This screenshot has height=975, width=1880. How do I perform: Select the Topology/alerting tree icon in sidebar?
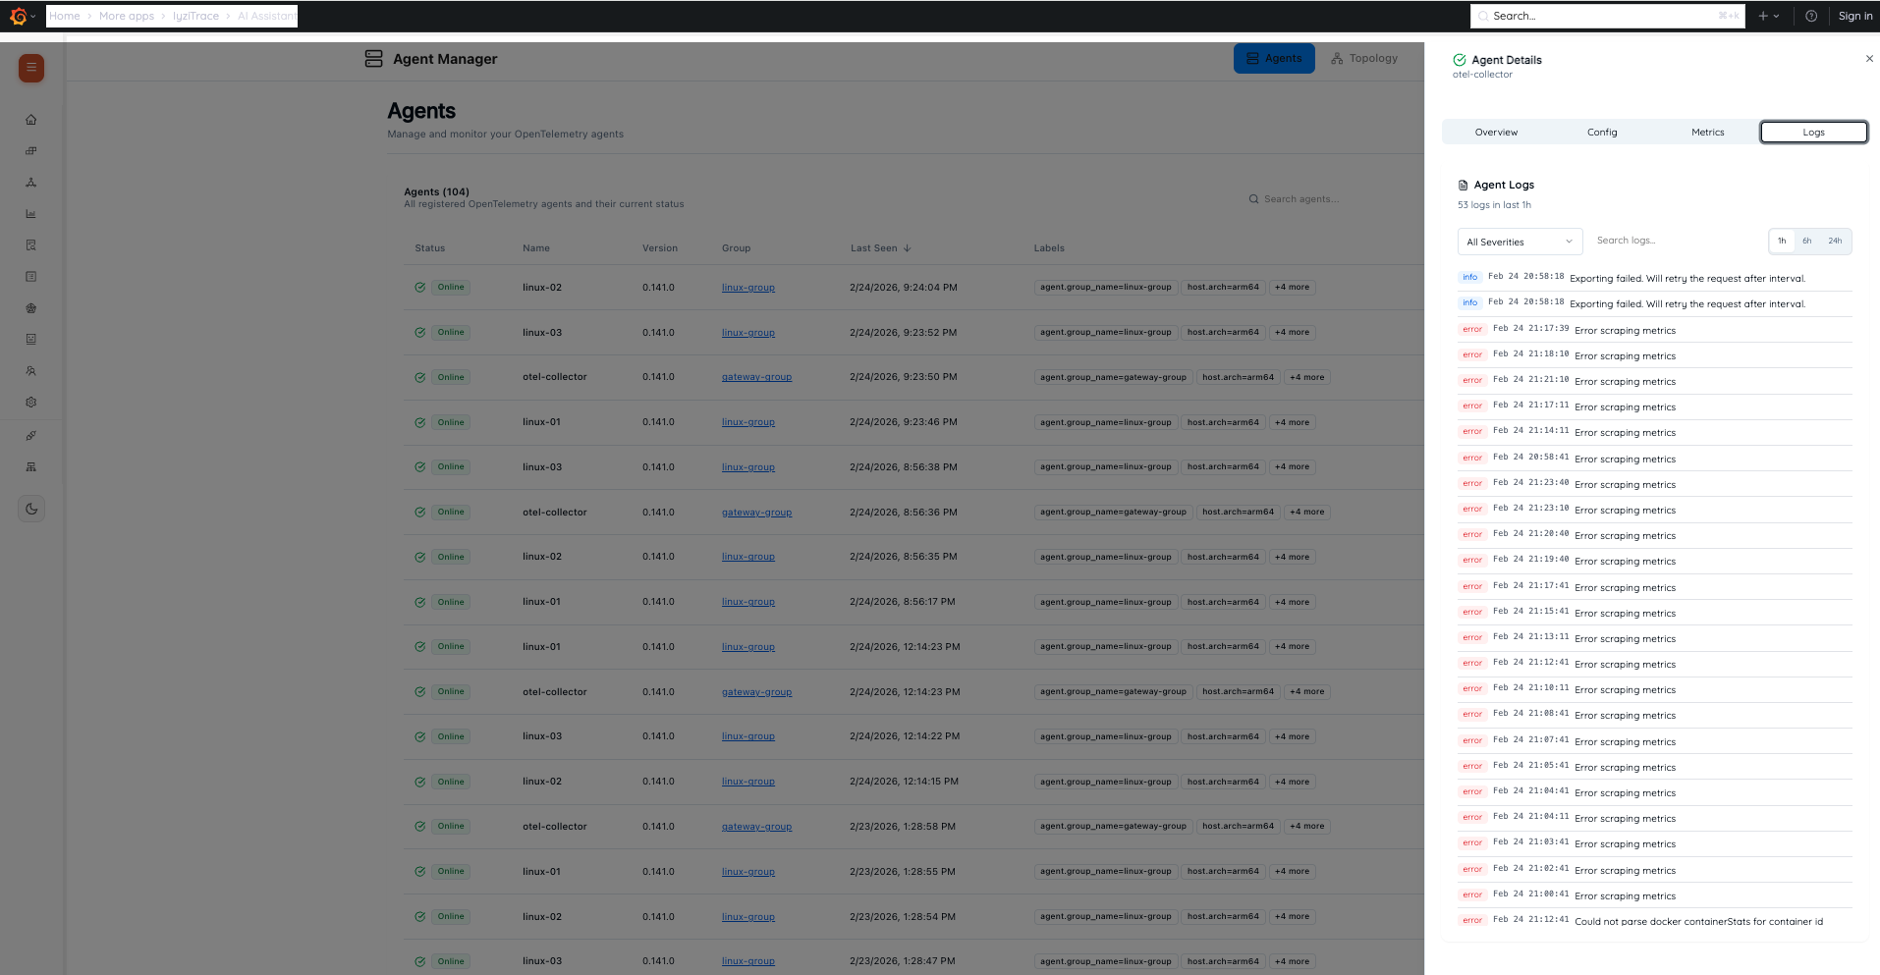[x=30, y=182]
